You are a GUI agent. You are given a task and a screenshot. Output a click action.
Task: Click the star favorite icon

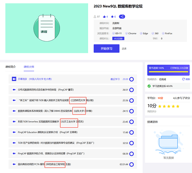pos(112,17)
